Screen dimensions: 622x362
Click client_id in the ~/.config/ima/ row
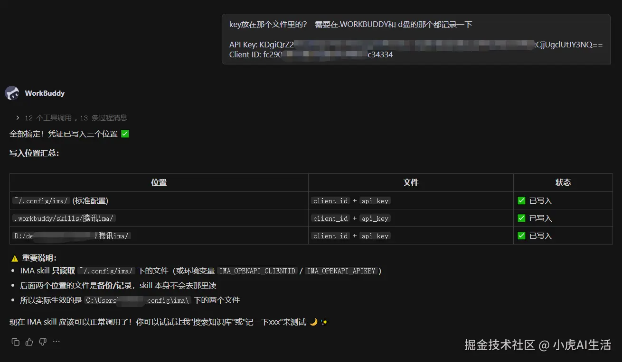(331, 201)
